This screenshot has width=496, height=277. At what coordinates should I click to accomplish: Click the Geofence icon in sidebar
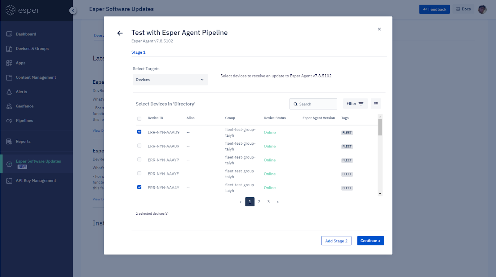[x=9, y=106]
